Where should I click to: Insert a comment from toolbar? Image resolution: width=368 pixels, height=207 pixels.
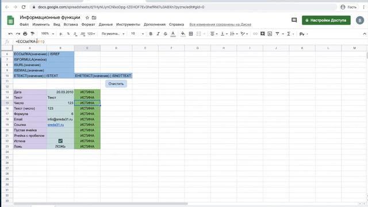[x=263, y=34]
